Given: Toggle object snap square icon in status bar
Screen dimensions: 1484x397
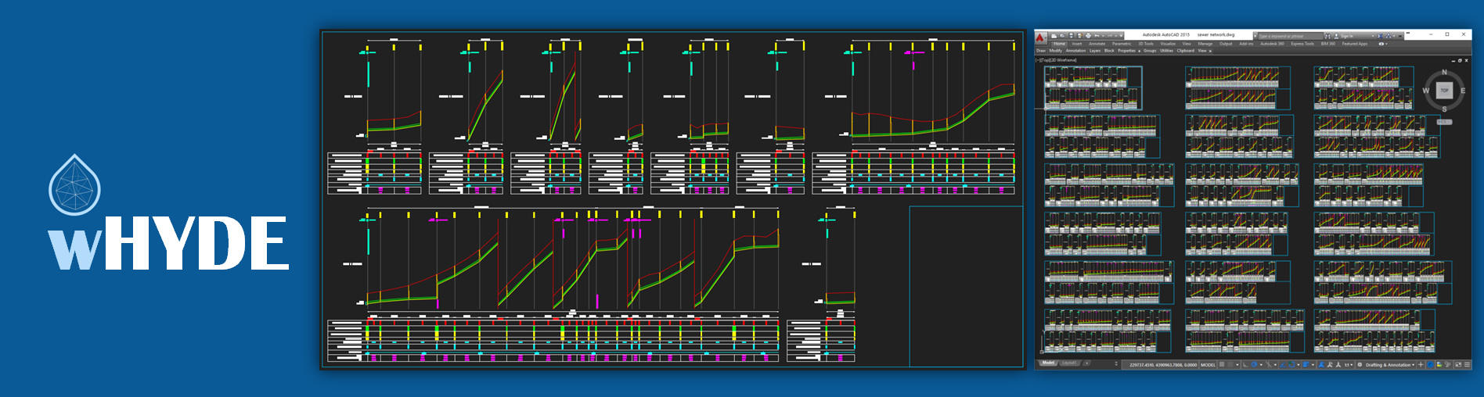Looking at the screenshot, I should click(1291, 364).
